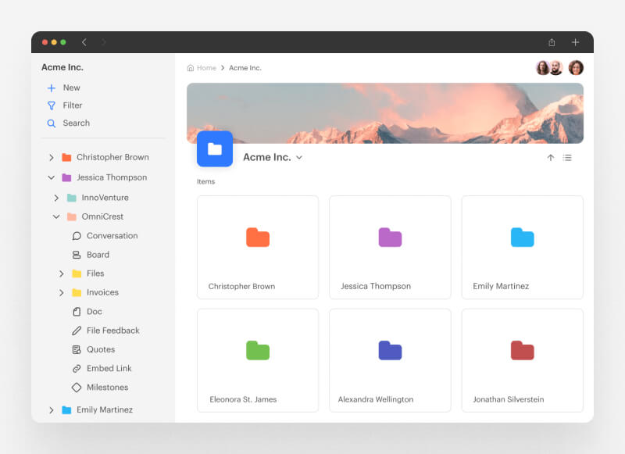Switch to list view icon

tap(567, 158)
